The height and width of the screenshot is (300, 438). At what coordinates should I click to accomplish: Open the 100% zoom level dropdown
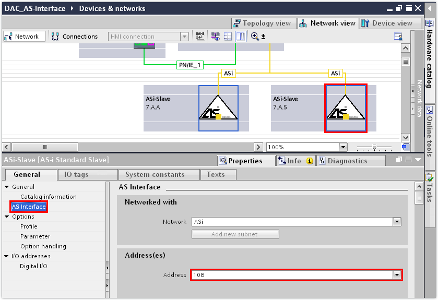(342, 147)
